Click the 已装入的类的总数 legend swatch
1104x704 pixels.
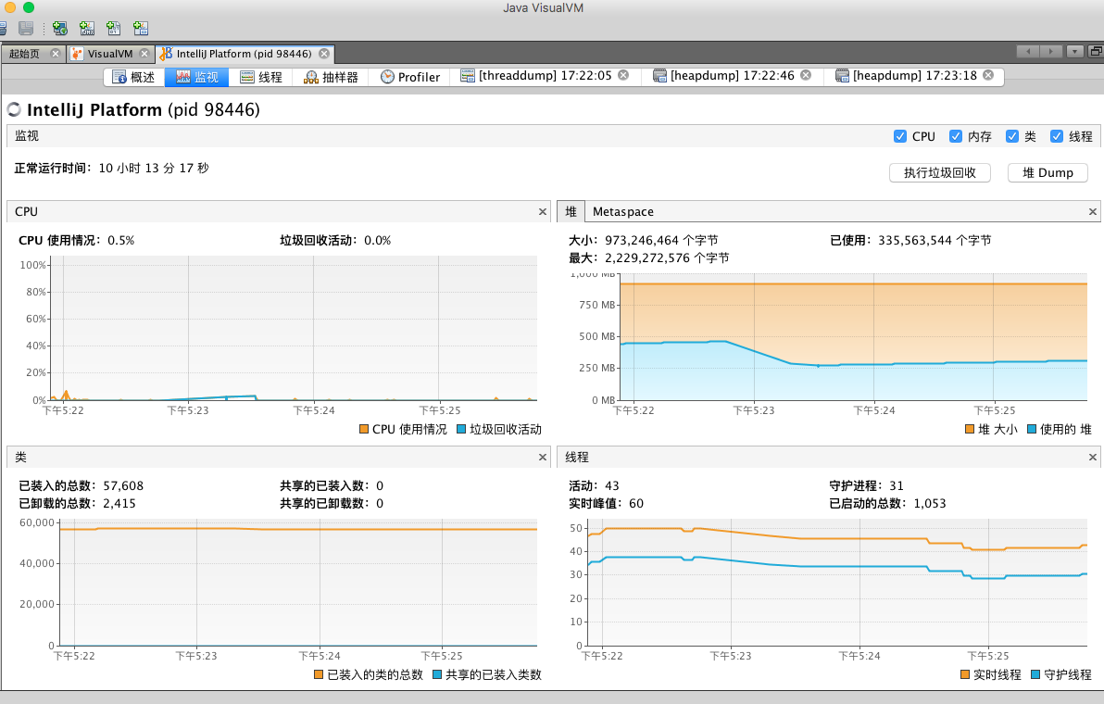(x=319, y=674)
